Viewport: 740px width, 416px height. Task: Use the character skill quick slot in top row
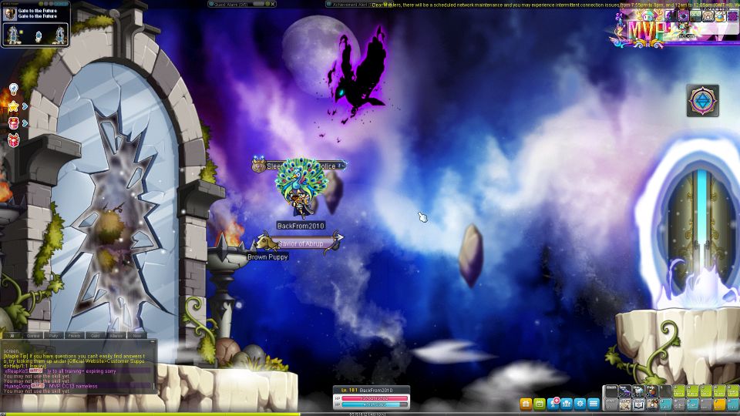[652, 391]
